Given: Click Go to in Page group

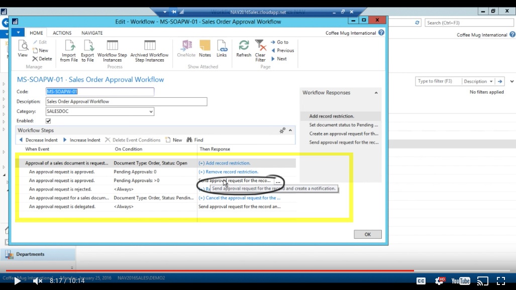Looking at the screenshot, I should [279, 42].
